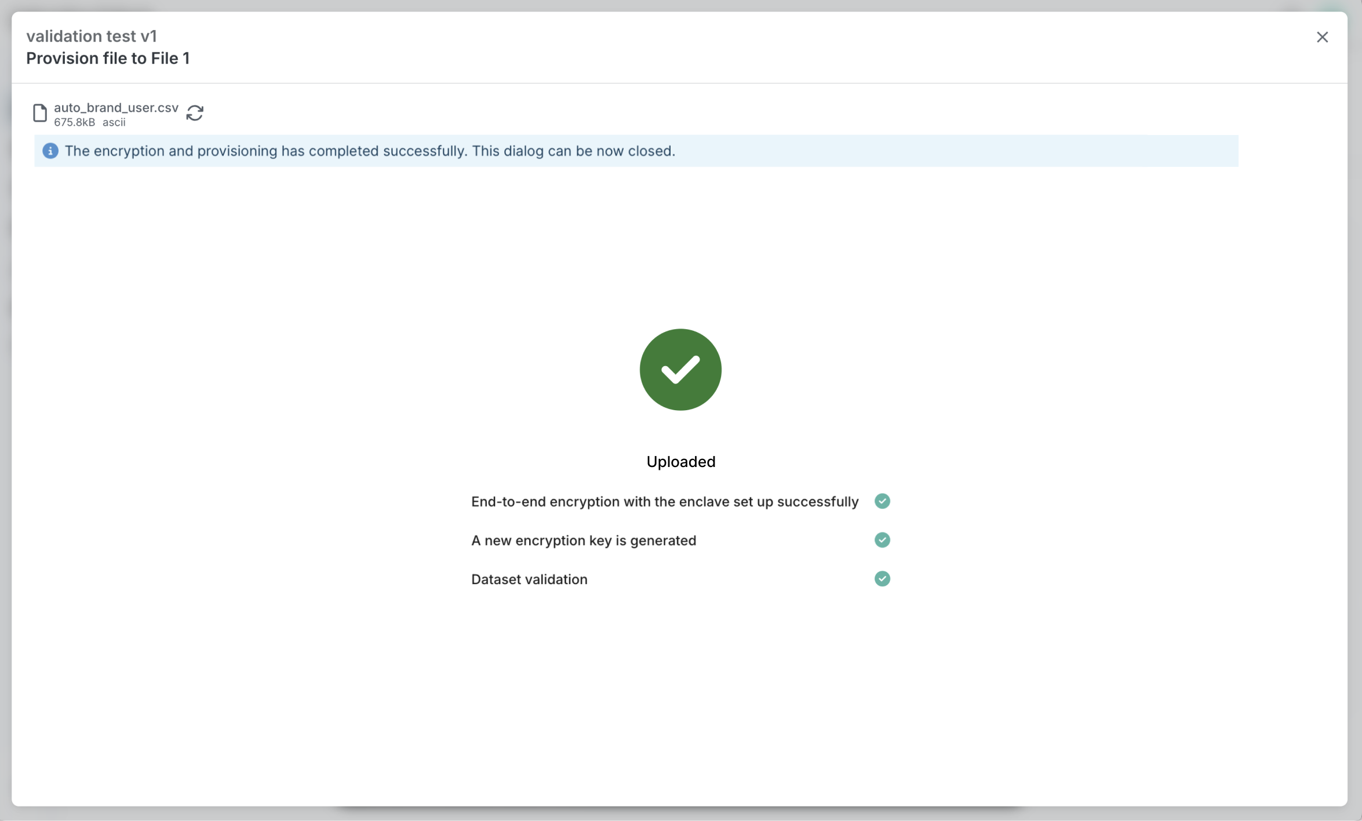This screenshot has width=1362, height=821.
Task: Click 'A new encryption key is generated' text
Action: (584, 541)
